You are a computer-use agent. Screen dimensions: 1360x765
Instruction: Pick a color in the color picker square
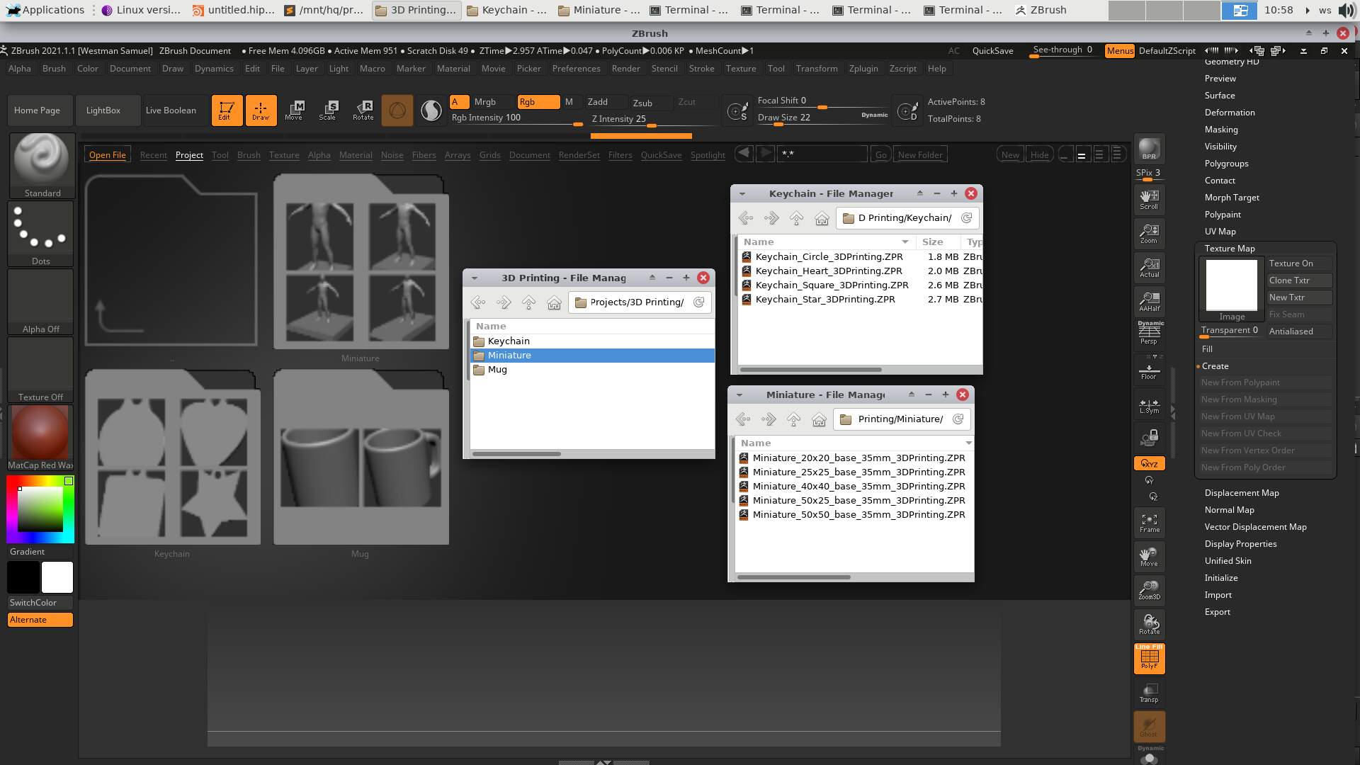[40, 509]
